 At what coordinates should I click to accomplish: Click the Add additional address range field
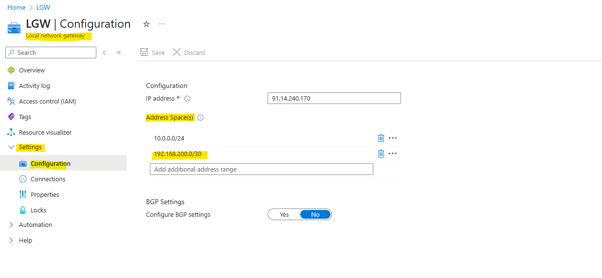(x=262, y=169)
